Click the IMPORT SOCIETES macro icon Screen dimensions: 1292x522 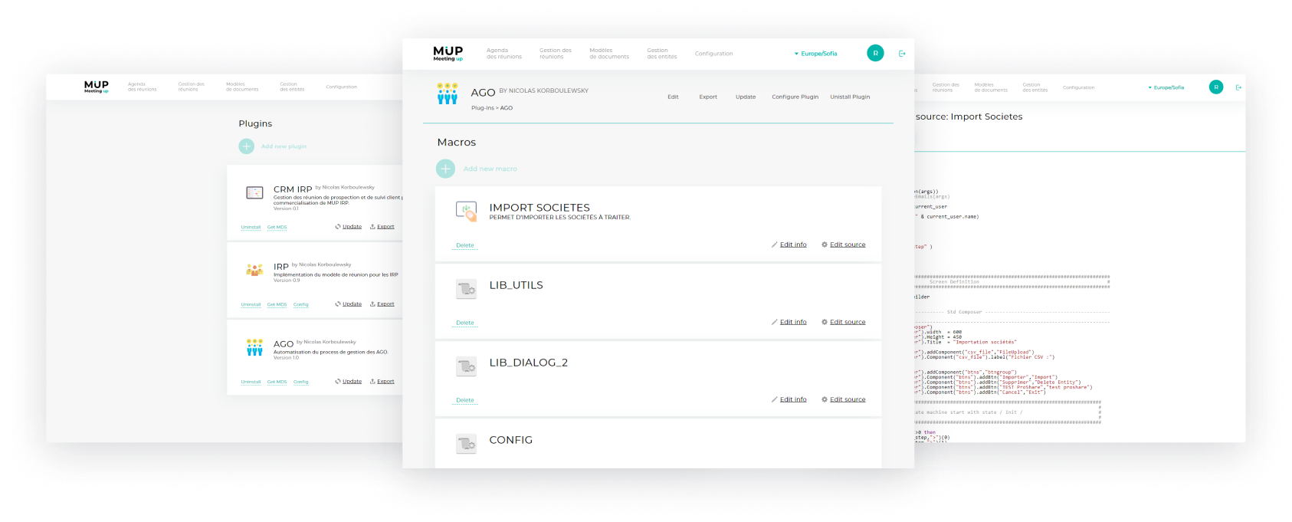click(x=466, y=212)
